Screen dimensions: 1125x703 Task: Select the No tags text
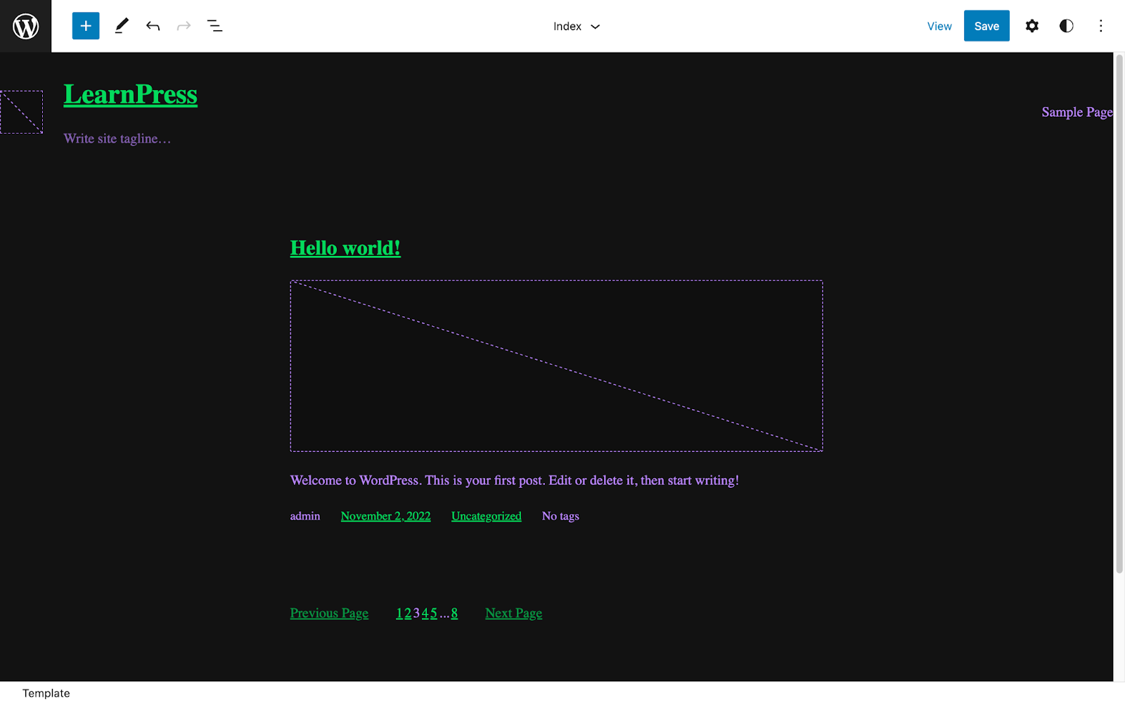pos(560,516)
